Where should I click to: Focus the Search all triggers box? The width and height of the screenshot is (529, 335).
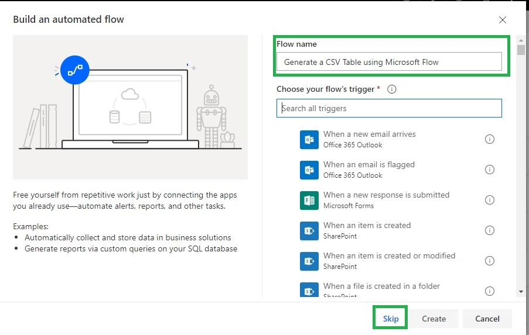pyautogui.click(x=389, y=108)
